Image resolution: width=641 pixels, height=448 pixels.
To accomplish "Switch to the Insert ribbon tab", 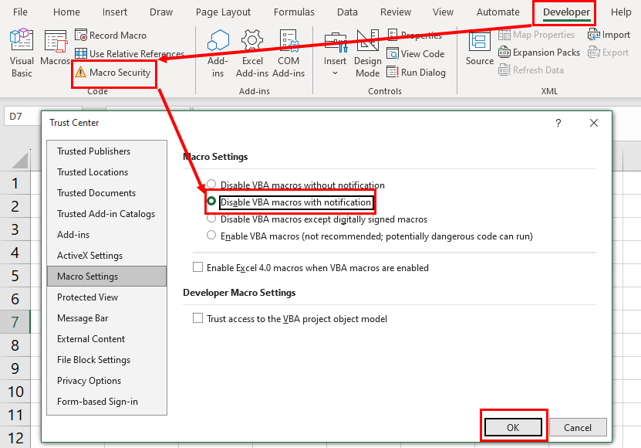I will 114,12.
